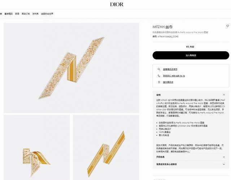Click the DIOR logo at top
Screen dimensions: 231x180
click(x=117, y=4)
